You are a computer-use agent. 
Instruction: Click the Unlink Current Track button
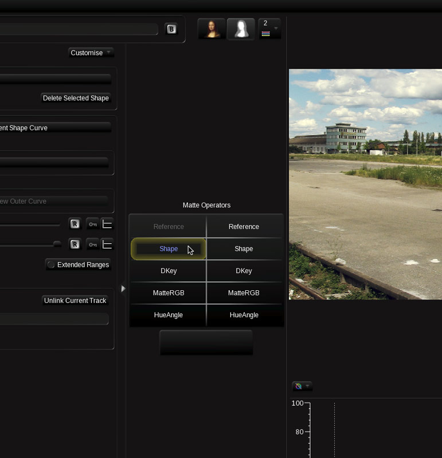coord(75,301)
